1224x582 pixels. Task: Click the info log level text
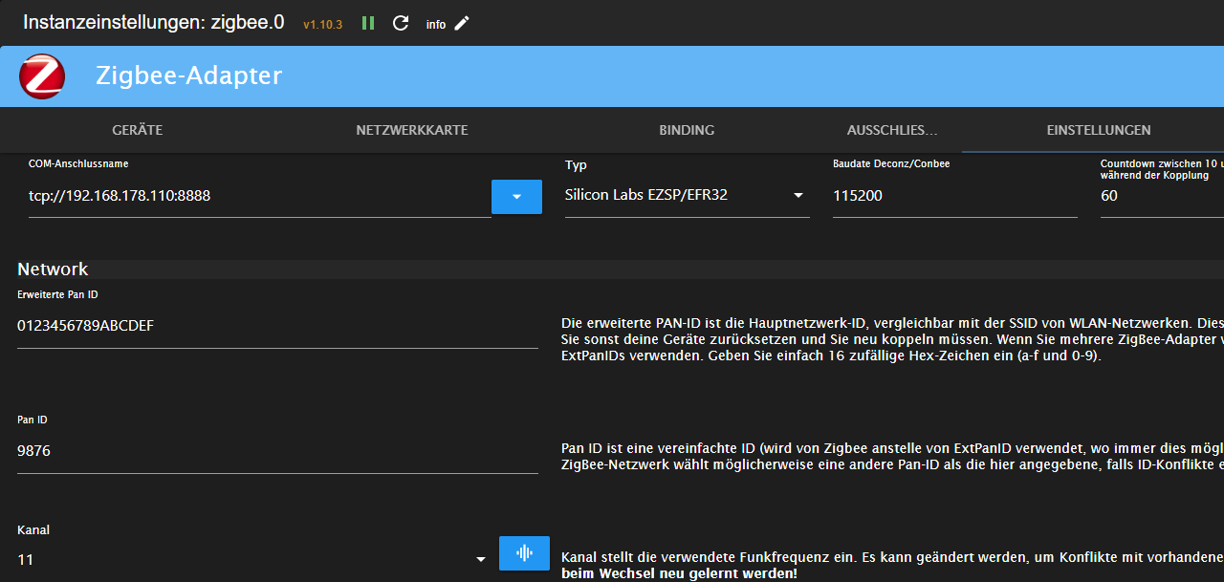436,25
